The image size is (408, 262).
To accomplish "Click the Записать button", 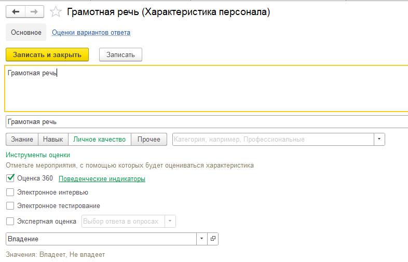I will pos(120,54).
